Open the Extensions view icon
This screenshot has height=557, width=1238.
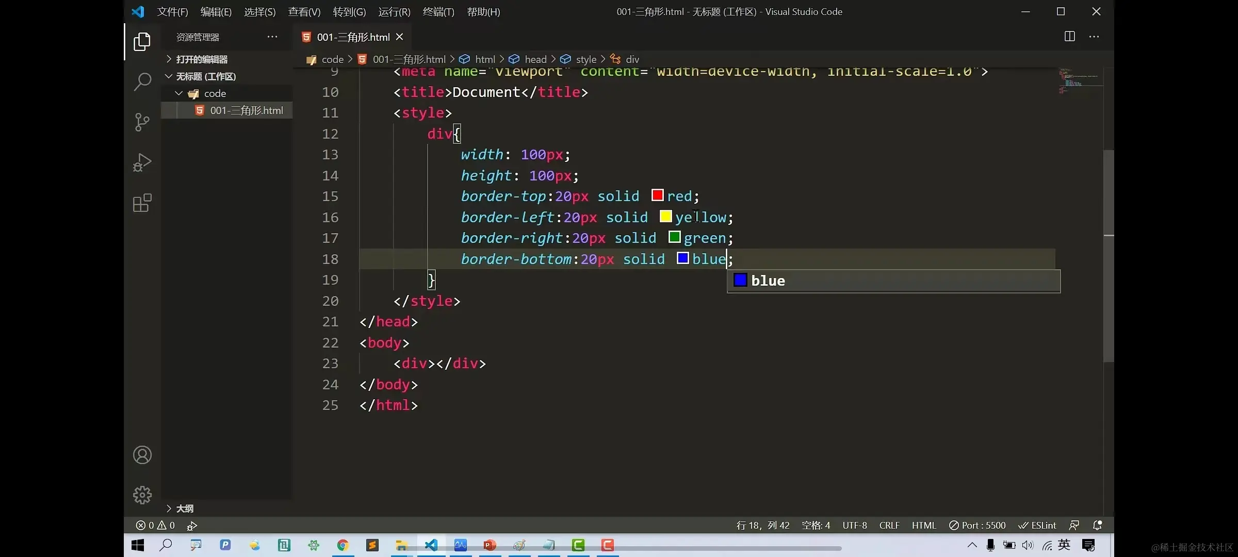142,203
